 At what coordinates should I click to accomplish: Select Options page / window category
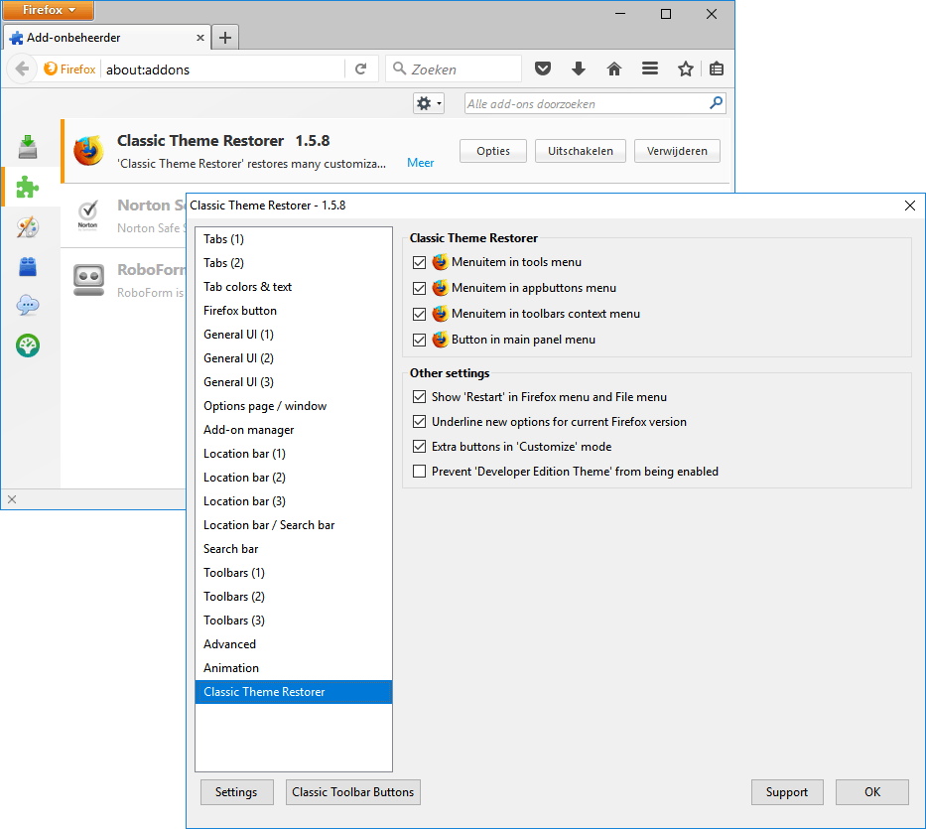tap(294, 406)
